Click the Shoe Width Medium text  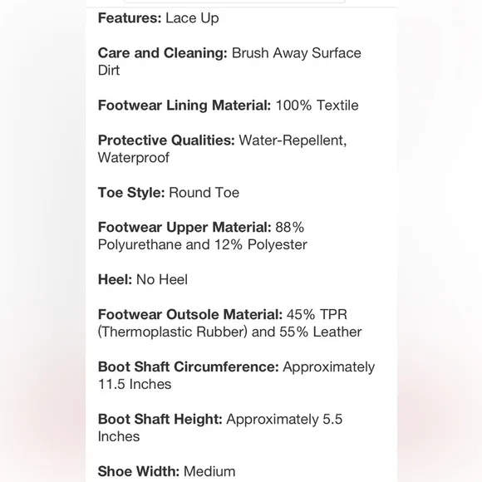click(166, 471)
